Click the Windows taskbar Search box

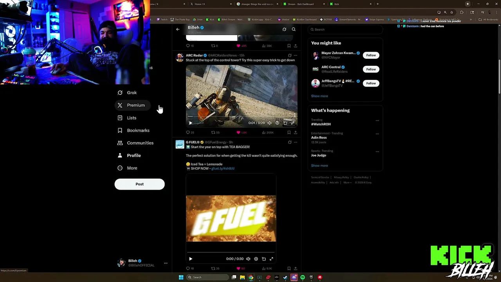point(208,277)
